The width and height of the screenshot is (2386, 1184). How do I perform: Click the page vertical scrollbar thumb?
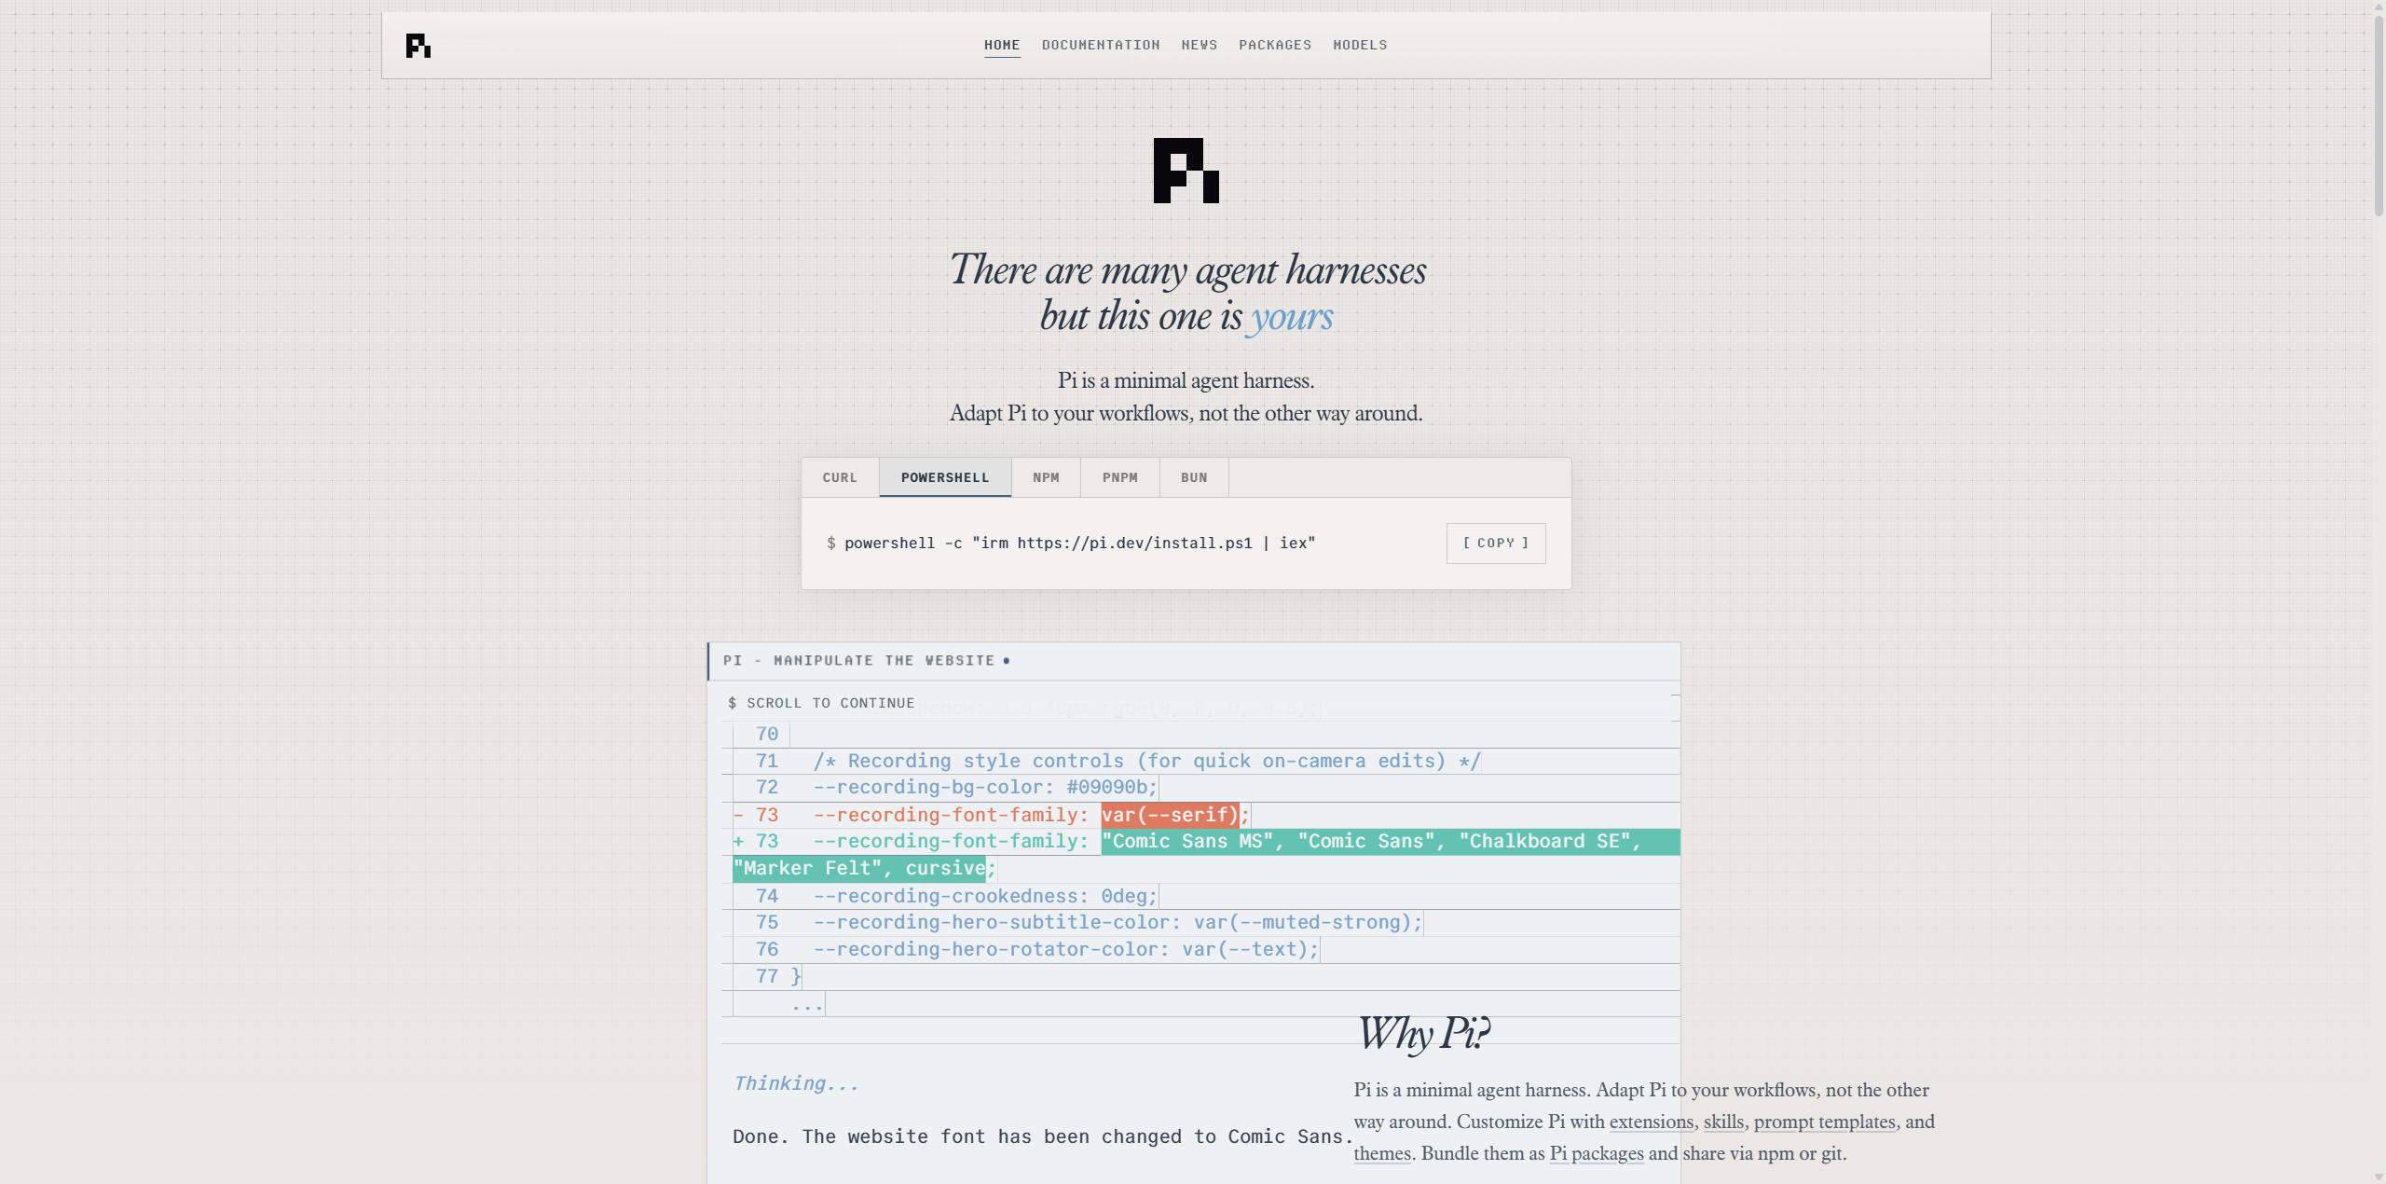tap(2379, 114)
